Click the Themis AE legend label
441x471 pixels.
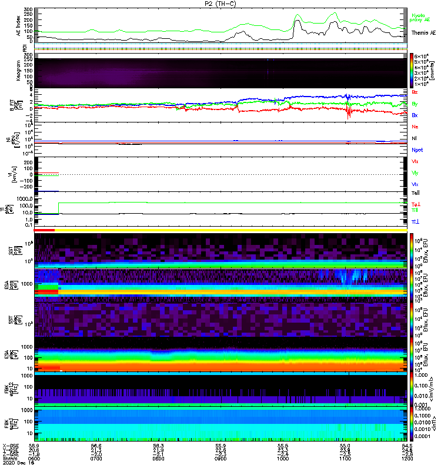pyautogui.click(x=423, y=32)
